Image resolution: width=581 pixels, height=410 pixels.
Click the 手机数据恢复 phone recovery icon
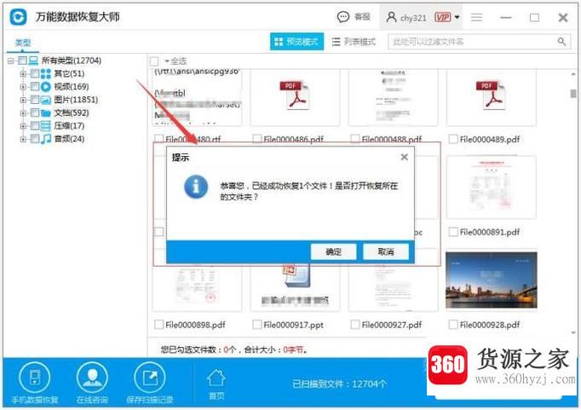pyautogui.click(x=34, y=378)
